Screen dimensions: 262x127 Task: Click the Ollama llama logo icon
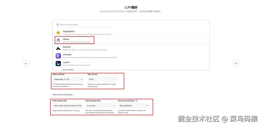click(x=58, y=40)
